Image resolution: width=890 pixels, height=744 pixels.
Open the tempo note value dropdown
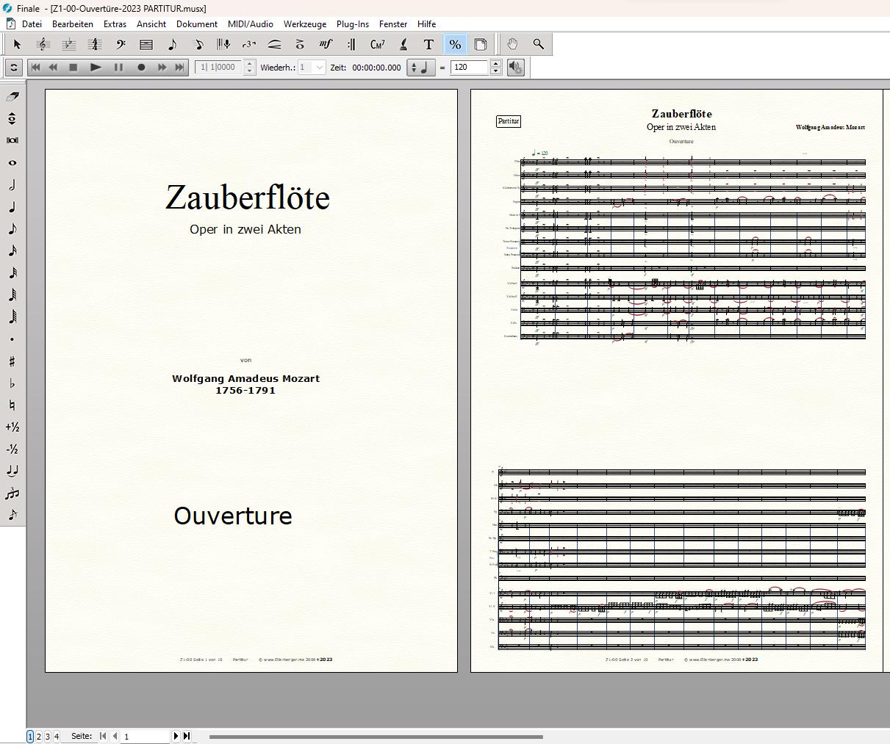421,68
